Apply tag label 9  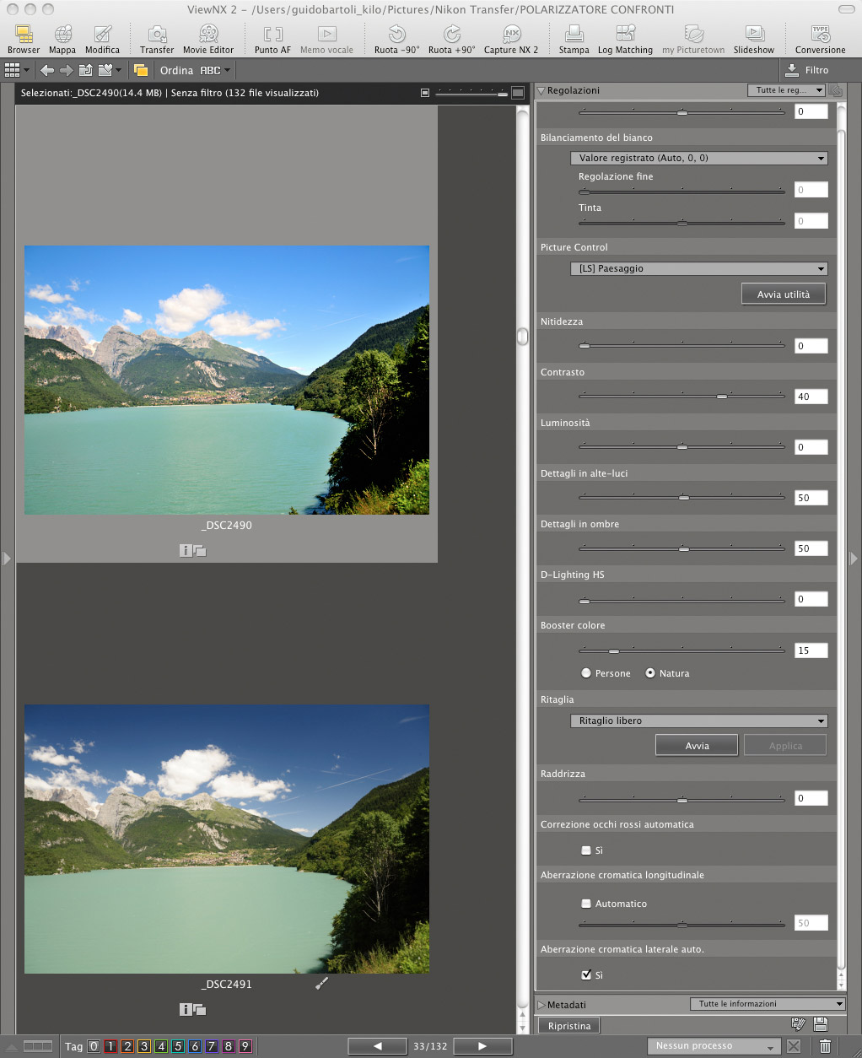[245, 1046]
